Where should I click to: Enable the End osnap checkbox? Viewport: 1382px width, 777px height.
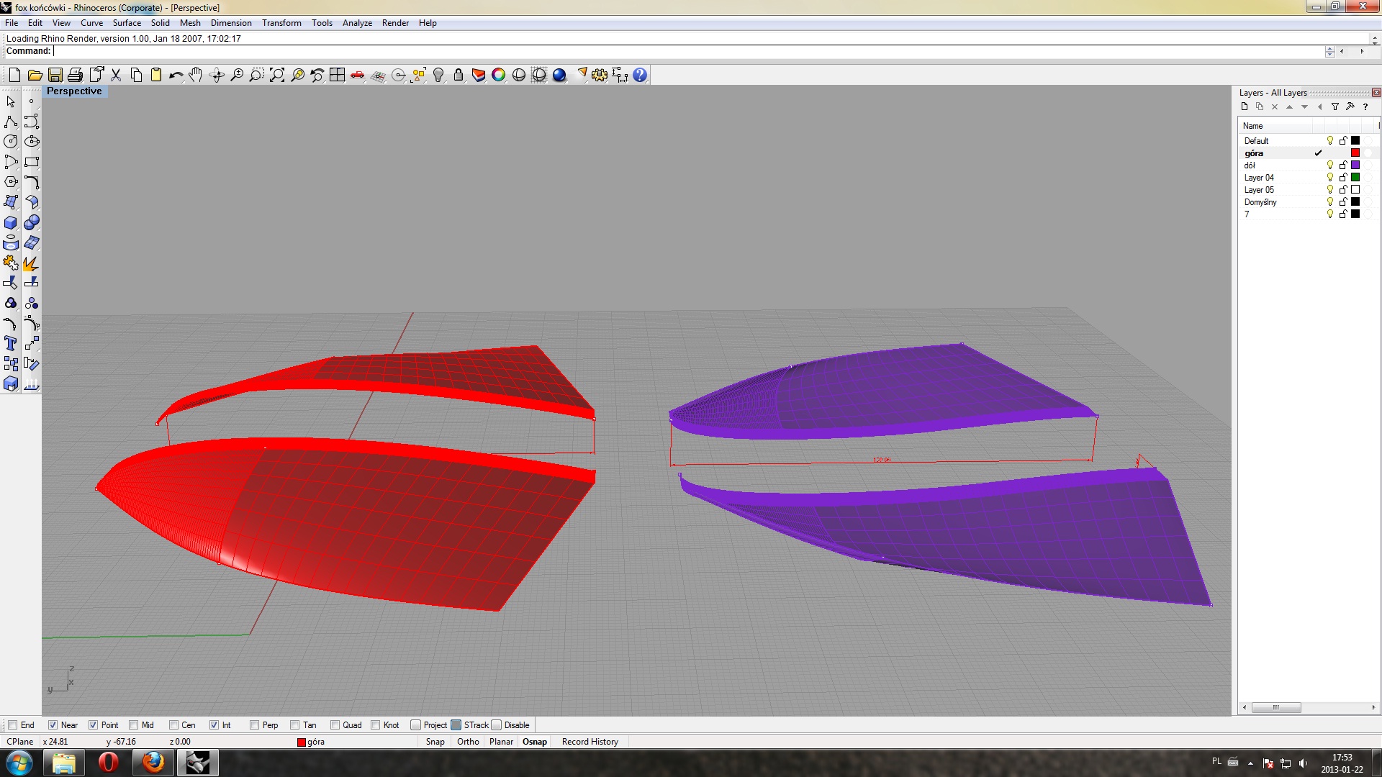click(x=13, y=725)
